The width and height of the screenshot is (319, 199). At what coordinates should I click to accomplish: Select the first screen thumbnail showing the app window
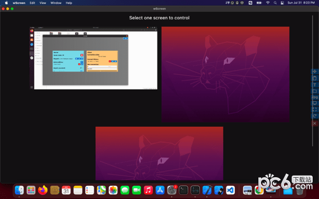[94, 58]
